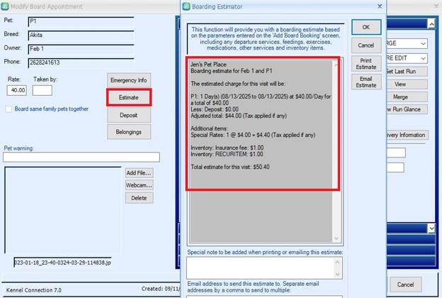Click OK in the Boarding Estimator
The image size is (442, 298).
(x=366, y=27)
